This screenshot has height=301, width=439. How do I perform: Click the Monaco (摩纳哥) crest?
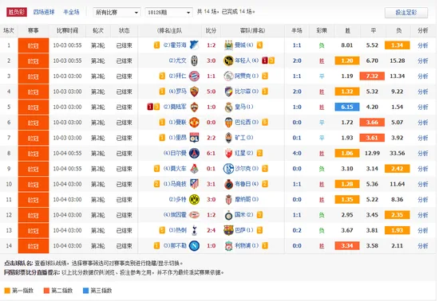click(x=228, y=199)
